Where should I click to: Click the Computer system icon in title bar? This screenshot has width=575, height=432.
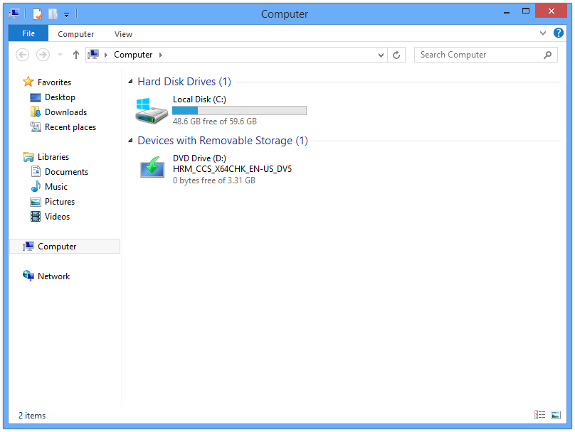click(15, 14)
